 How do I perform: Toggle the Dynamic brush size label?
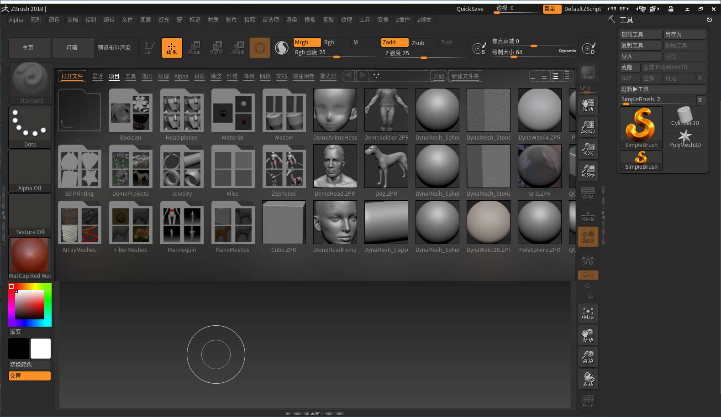click(x=567, y=51)
